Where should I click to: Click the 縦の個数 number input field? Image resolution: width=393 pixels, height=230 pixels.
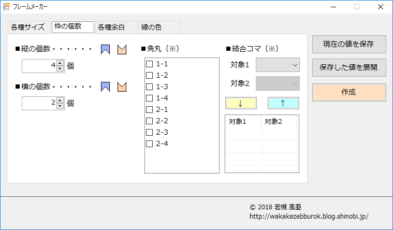pyautogui.click(x=39, y=66)
